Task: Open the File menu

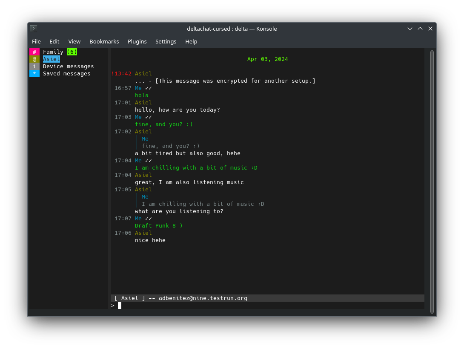Action: click(x=36, y=41)
